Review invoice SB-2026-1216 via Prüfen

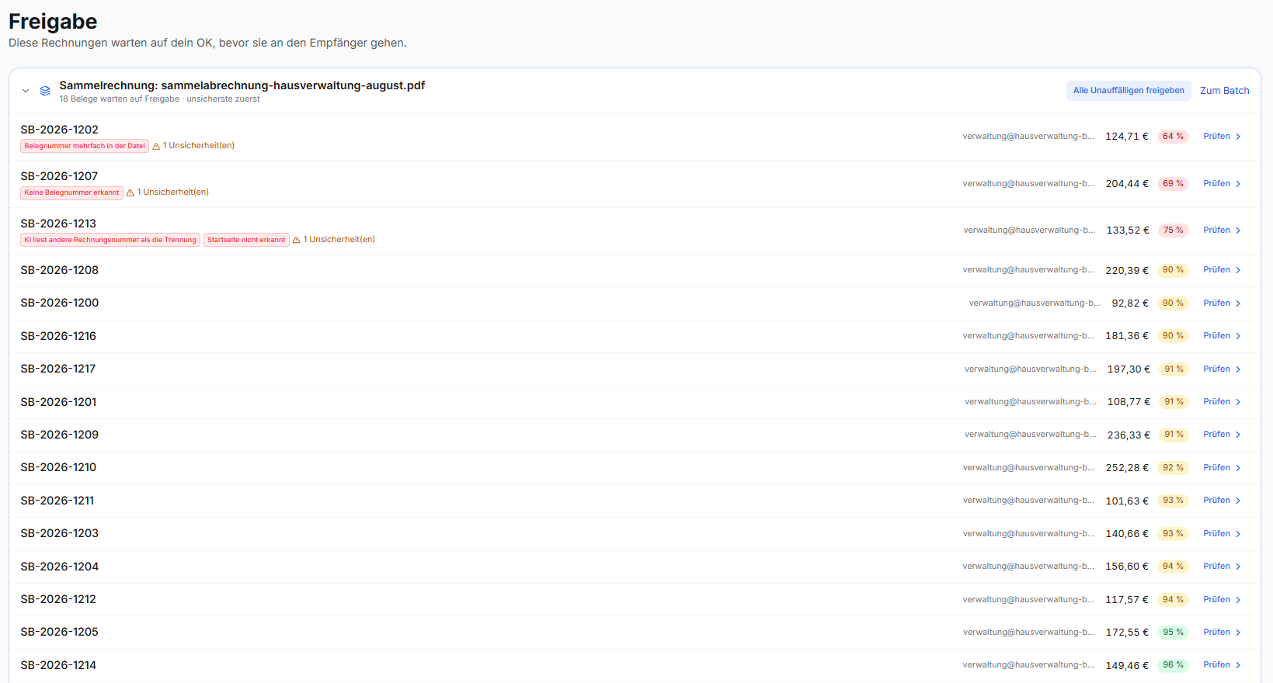1223,336
